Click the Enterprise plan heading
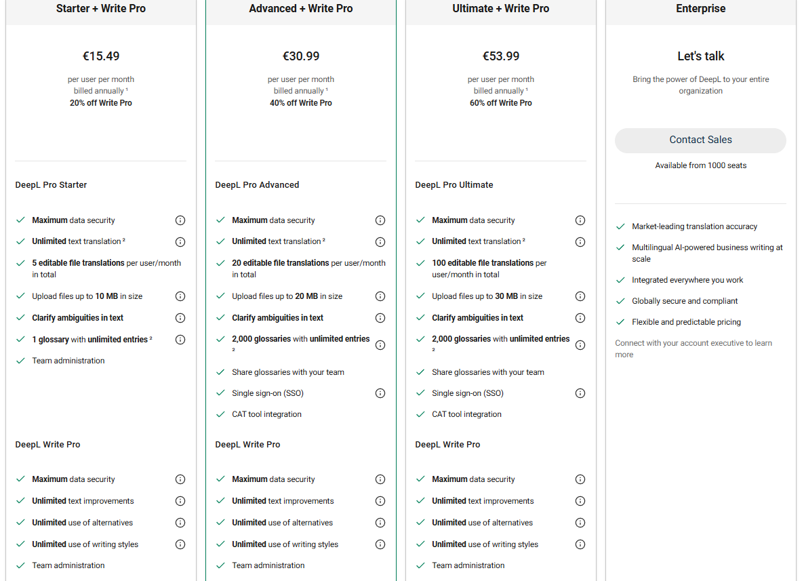The height and width of the screenshot is (581, 804). click(700, 9)
